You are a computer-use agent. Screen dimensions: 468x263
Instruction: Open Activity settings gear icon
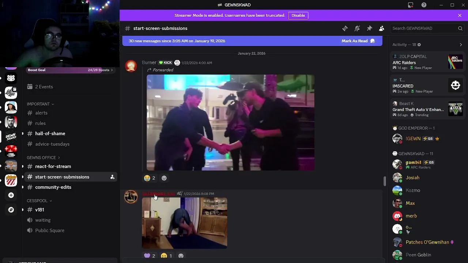[419, 45]
